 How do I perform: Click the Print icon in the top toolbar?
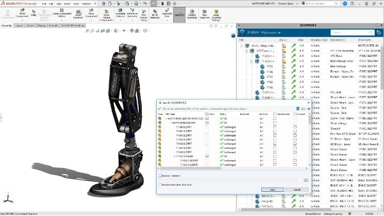(x=136, y=4)
